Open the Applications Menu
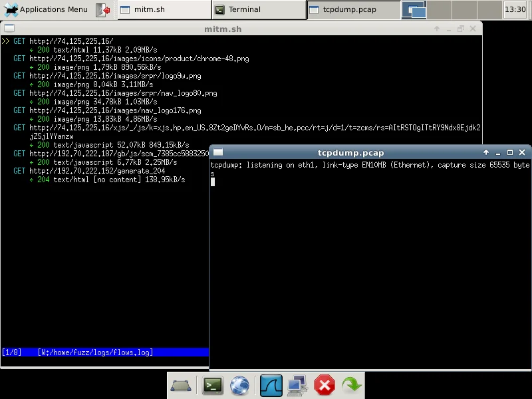The image size is (532, 399). click(43, 9)
